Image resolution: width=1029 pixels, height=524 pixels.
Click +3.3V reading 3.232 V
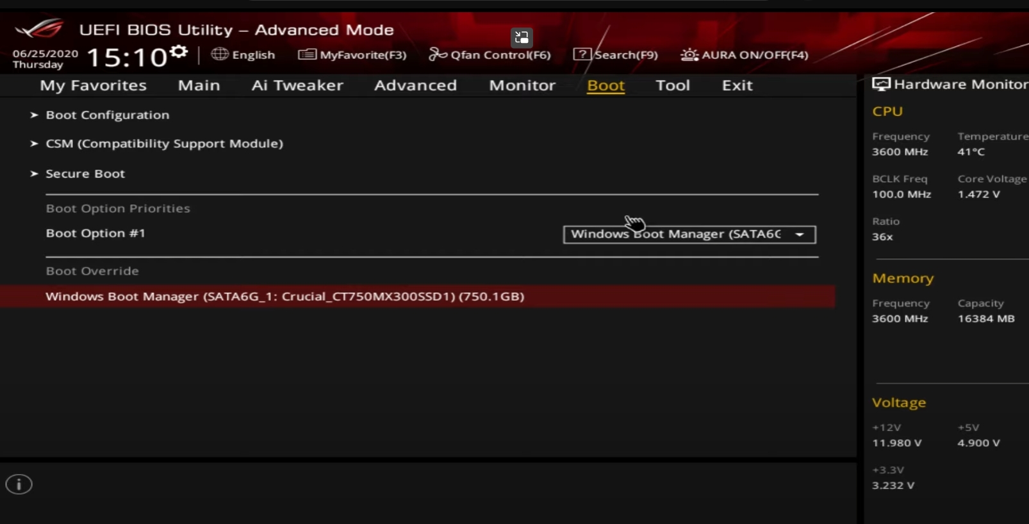coord(893,485)
